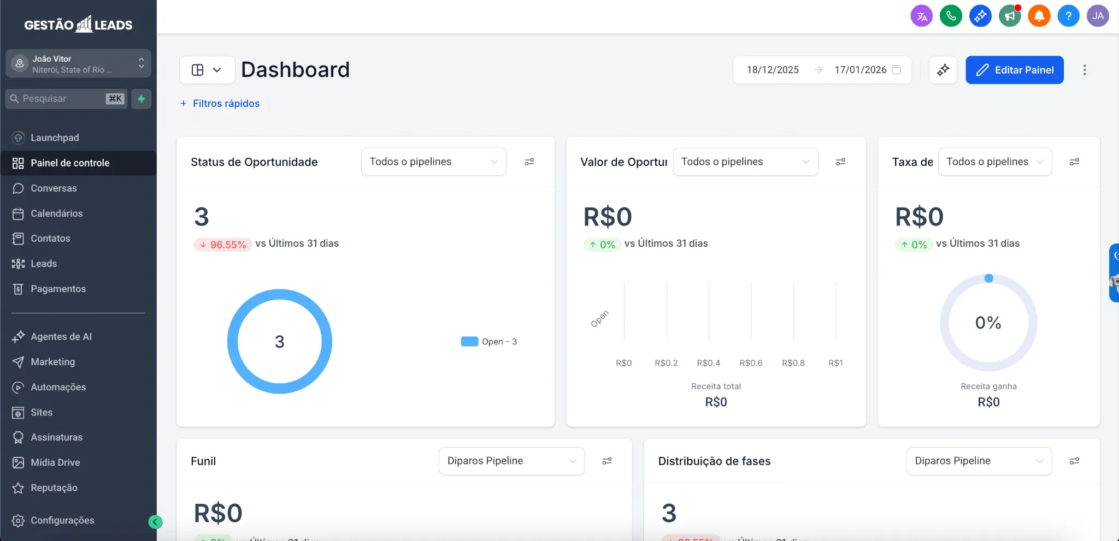Select Leads in the sidebar
Screen dimensions: 1119x541
point(43,264)
